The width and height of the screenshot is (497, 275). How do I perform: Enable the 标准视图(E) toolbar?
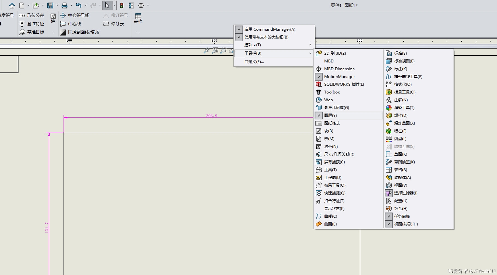coord(419,61)
